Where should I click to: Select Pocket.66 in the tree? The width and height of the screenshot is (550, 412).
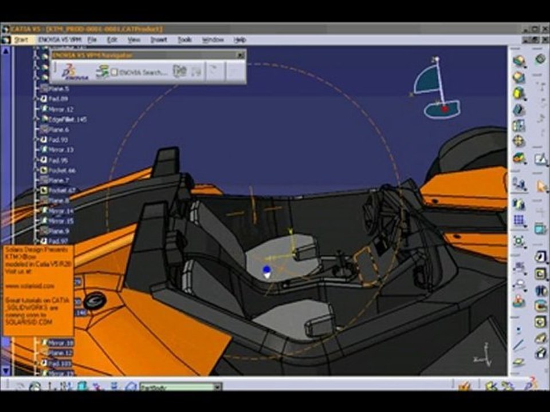pos(58,171)
